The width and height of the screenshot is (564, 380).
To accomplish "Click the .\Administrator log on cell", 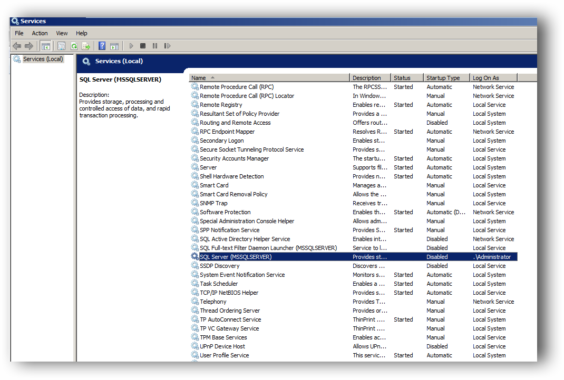I will click(492, 257).
